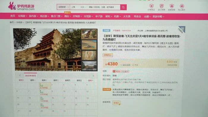Viewport: 208px width, 117px height.
Task: Open the 价格保证 yen shield icon
Action: click(x=151, y=6)
